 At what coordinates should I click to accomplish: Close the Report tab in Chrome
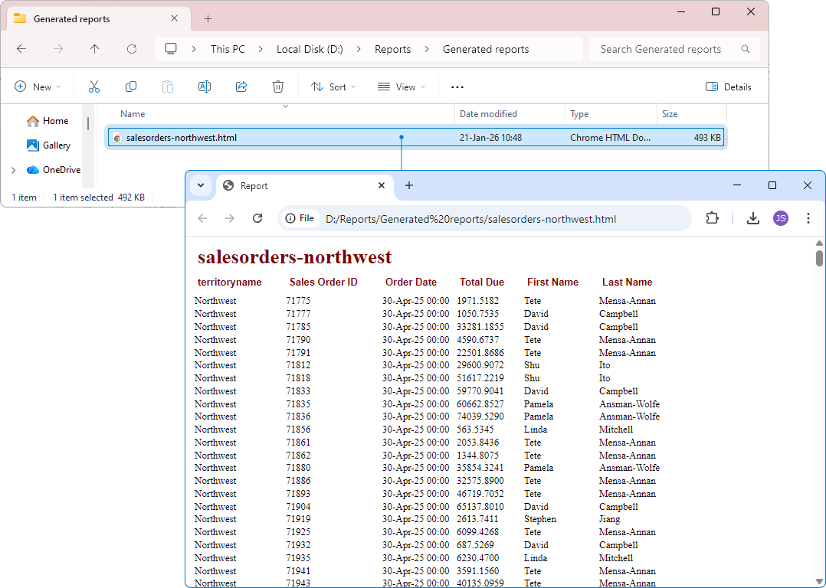(382, 185)
